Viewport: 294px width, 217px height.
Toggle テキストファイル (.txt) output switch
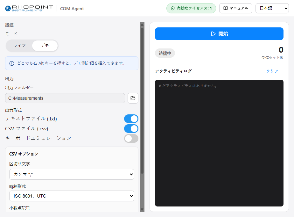131,119
